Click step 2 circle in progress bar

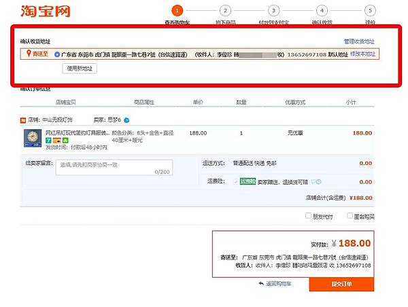pyautogui.click(x=225, y=11)
